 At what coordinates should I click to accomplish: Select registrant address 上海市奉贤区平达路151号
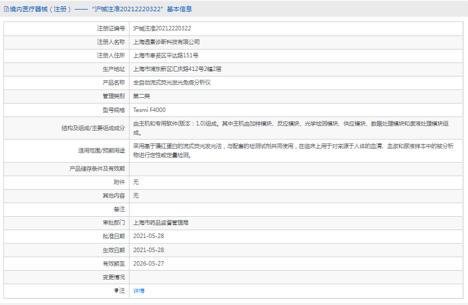click(x=166, y=56)
